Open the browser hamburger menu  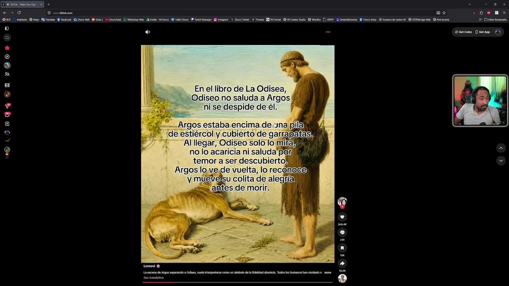[504, 13]
